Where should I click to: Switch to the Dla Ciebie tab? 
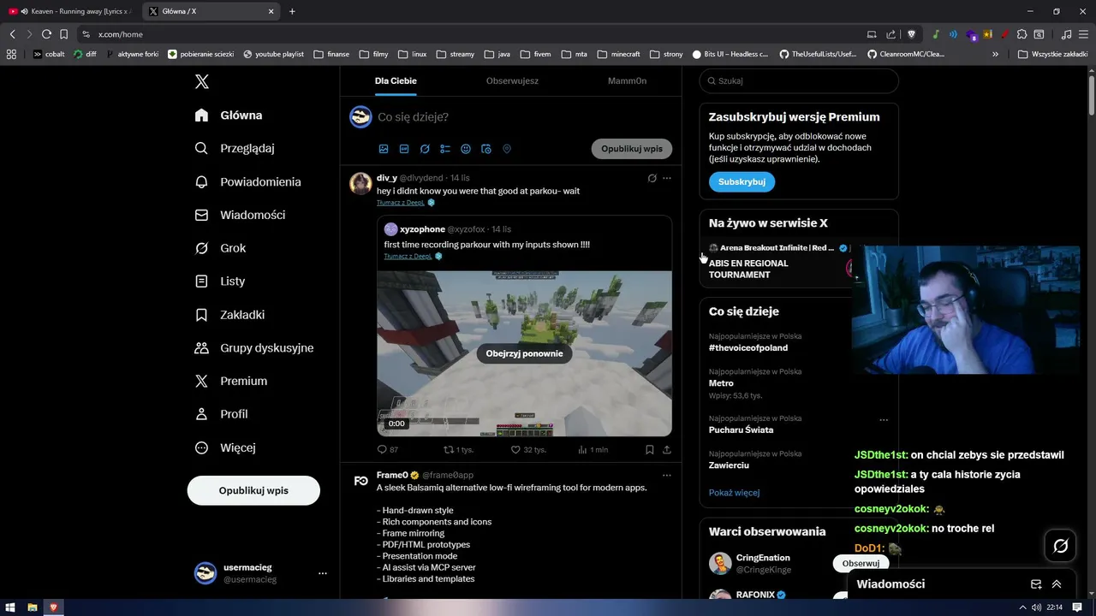tap(396, 80)
